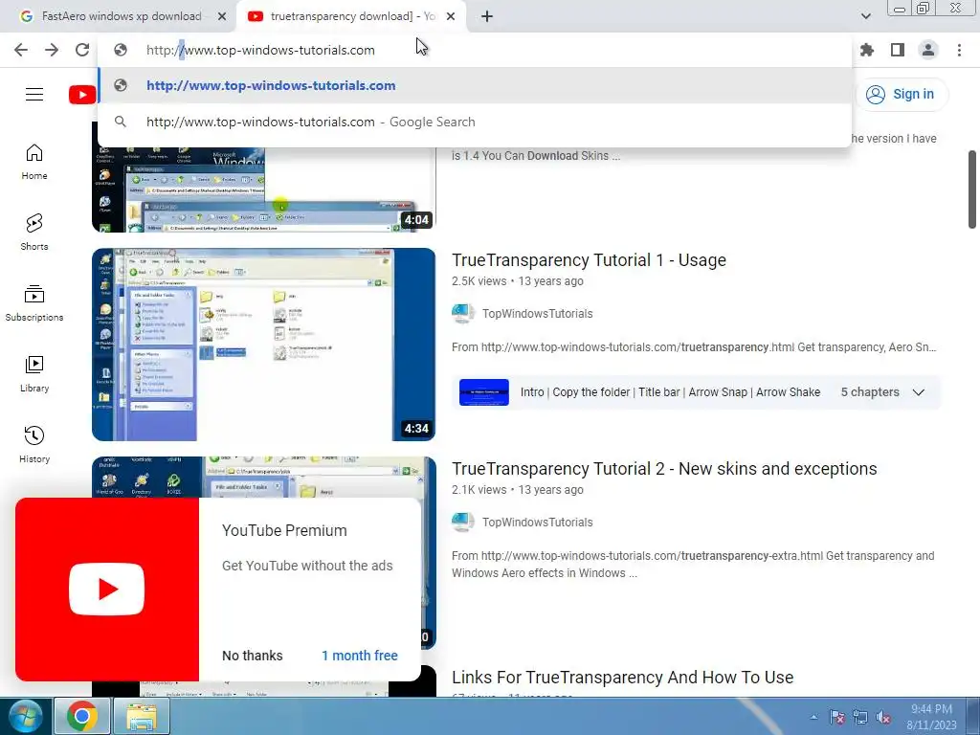
Task: Click the Tutorial 2 description about truetransparency-extra.html
Action: [693, 565]
